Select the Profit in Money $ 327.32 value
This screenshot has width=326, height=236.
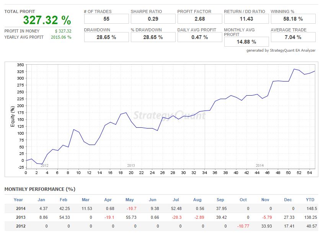(63, 31)
